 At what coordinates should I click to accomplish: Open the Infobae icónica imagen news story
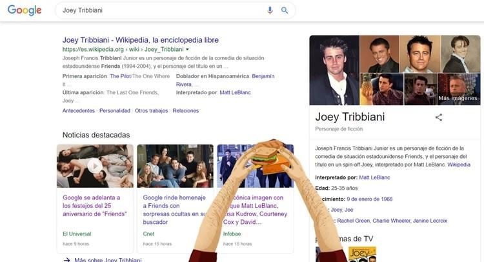point(255,210)
